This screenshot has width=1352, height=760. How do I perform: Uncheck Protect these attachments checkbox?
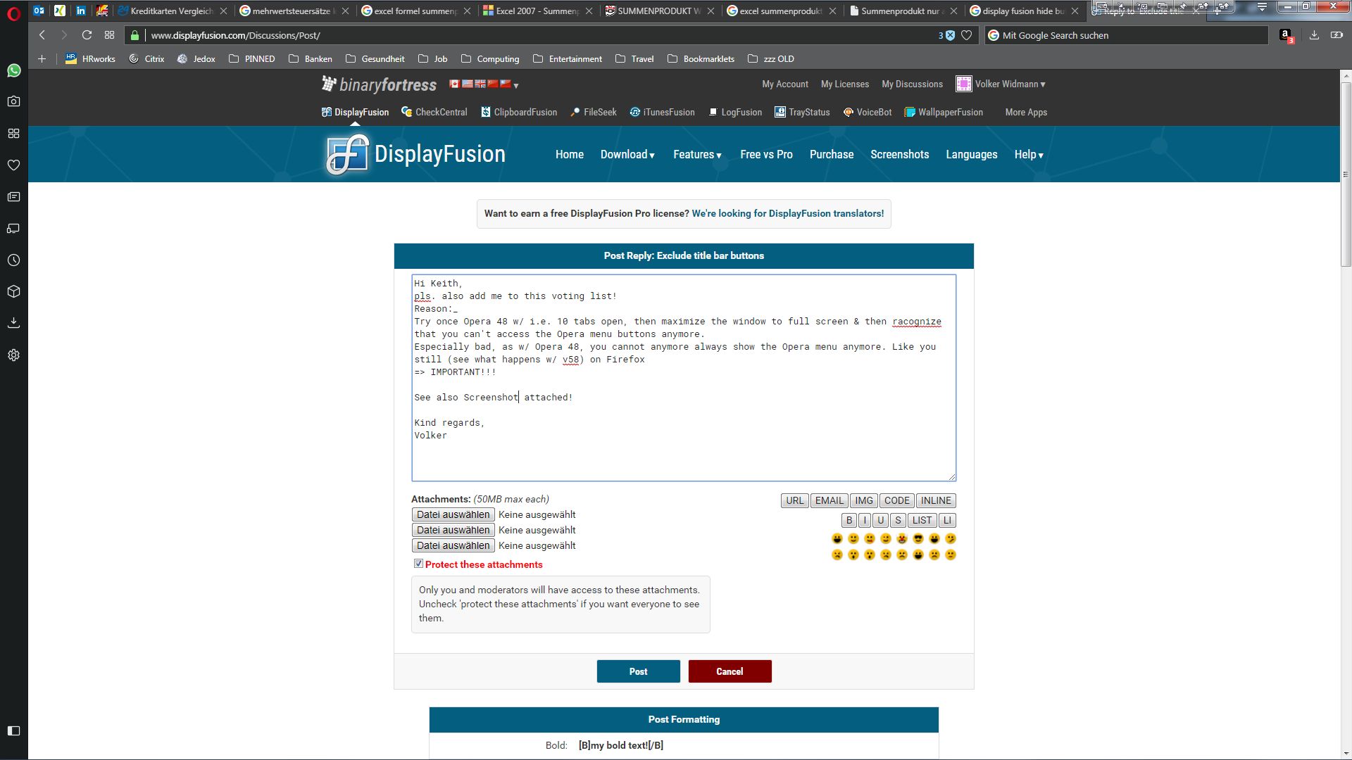tap(418, 564)
